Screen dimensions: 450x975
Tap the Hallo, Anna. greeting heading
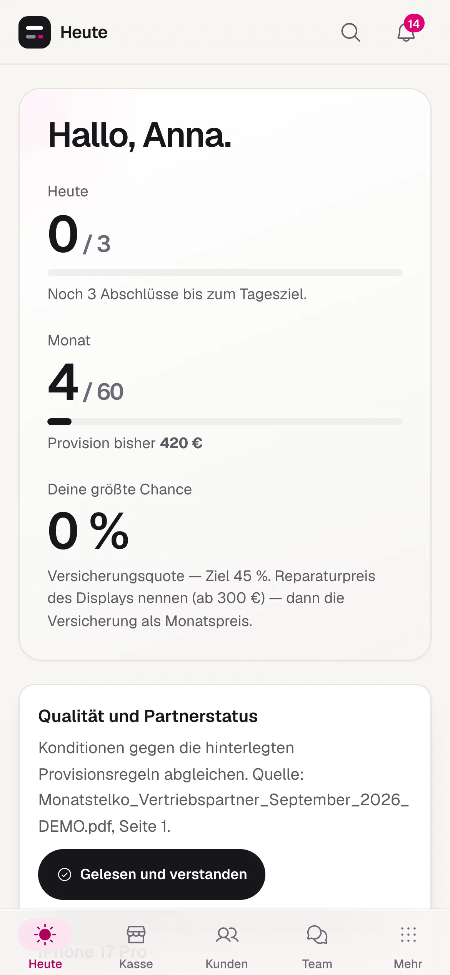[x=140, y=135]
